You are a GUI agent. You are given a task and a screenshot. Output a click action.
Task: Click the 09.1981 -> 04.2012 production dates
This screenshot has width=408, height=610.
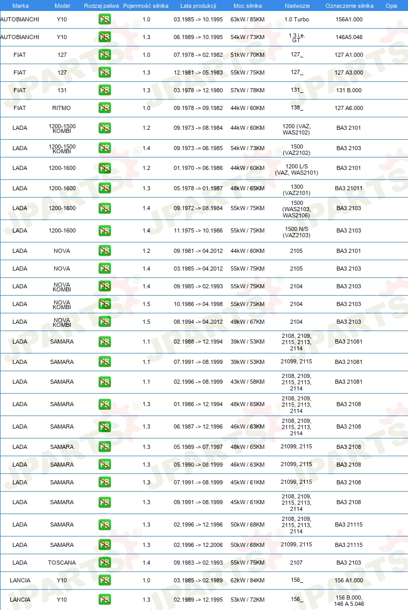[x=198, y=251]
